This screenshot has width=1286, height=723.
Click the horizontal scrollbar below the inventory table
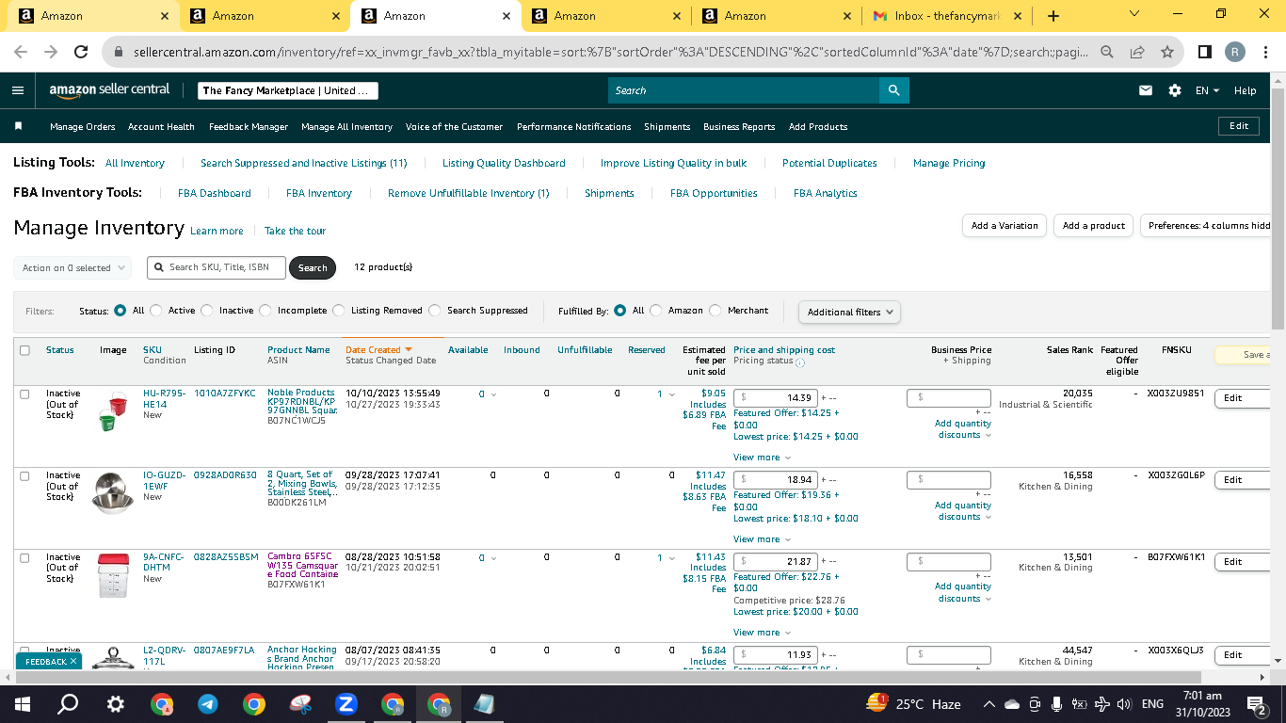click(607, 677)
